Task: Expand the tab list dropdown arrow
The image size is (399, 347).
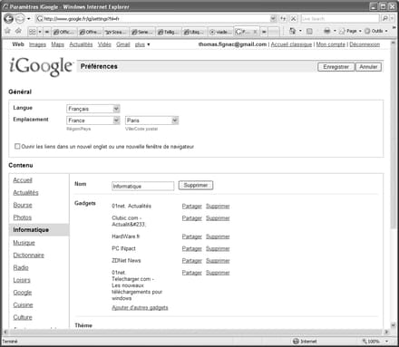Action: [x=40, y=32]
